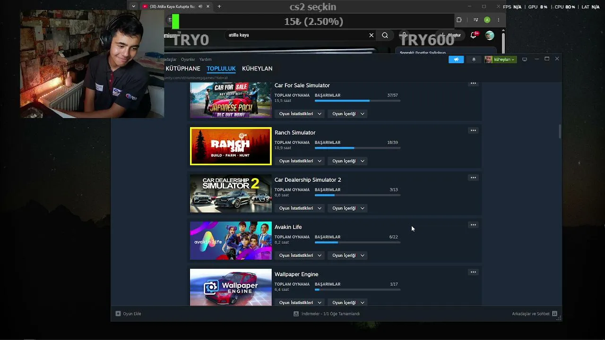Click the Avakin Life achievements count 6/22
Viewport: 605px width, 340px height.
[x=394, y=237]
